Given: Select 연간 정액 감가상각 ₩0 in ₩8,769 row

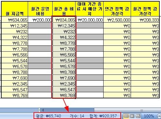Looking at the screenshot, I should pyautogui.click(x=117, y=95).
